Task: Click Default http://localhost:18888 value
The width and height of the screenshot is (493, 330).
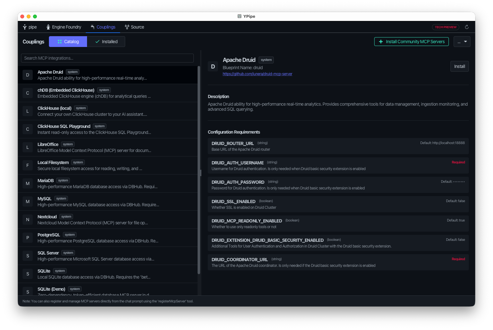Action: pyautogui.click(x=442, y=143)
